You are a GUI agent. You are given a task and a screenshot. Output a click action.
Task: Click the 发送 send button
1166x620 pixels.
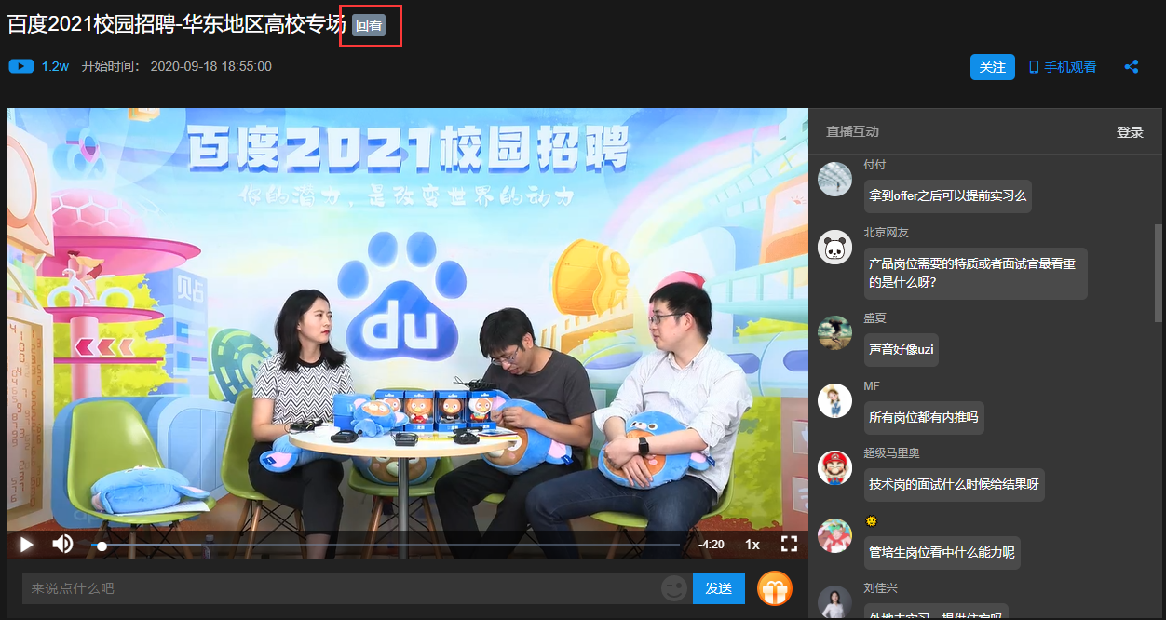click(x=719, y=588)
